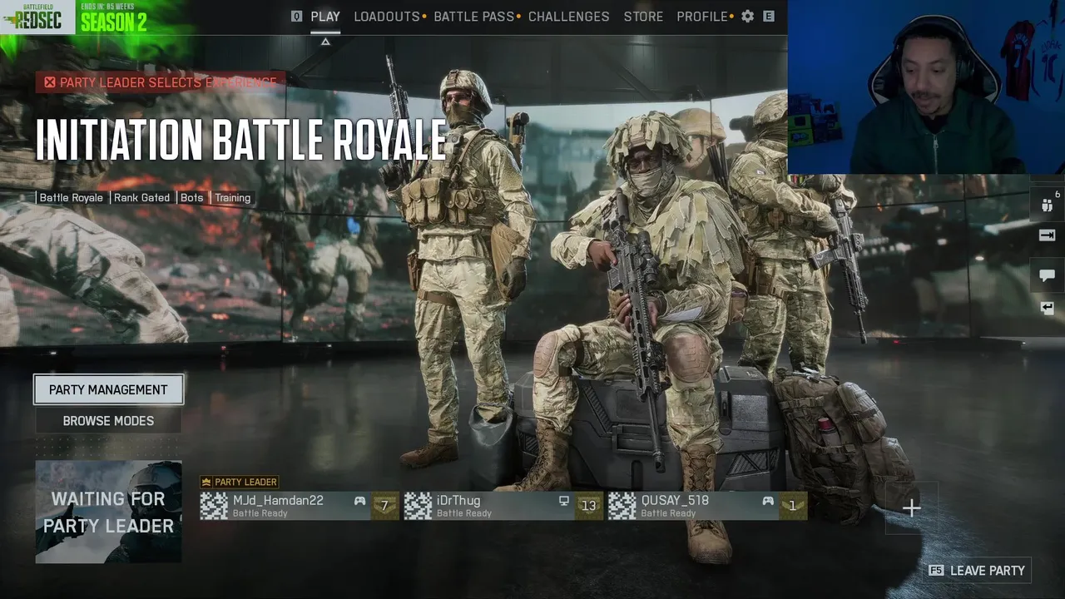The height and width of the screenshot is (599, 1065).
Task: Click the SEASON 2 banner
Action: pyautogui.click(x=114, y=18)
